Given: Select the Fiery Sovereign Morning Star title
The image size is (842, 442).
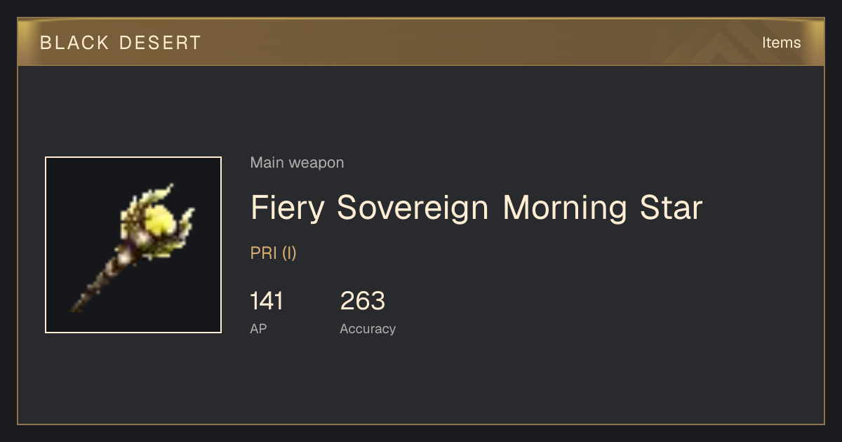Looking at the screenshot, I should (x=476, y=208).
